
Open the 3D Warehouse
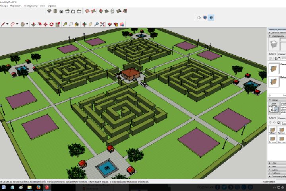pos(110,24)
